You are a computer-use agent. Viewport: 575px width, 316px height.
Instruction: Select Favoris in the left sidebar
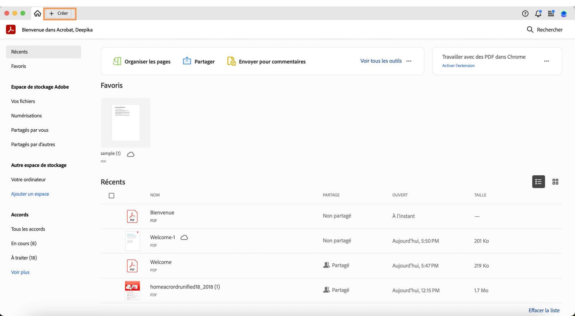[19, 66]
